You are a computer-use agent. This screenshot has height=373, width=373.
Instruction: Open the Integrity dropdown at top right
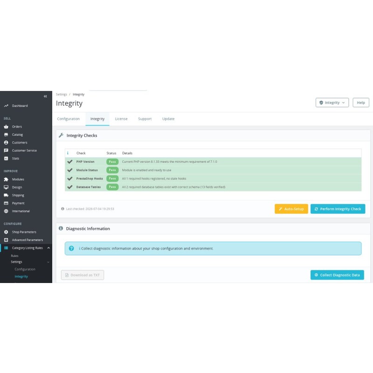coord(332,103)
